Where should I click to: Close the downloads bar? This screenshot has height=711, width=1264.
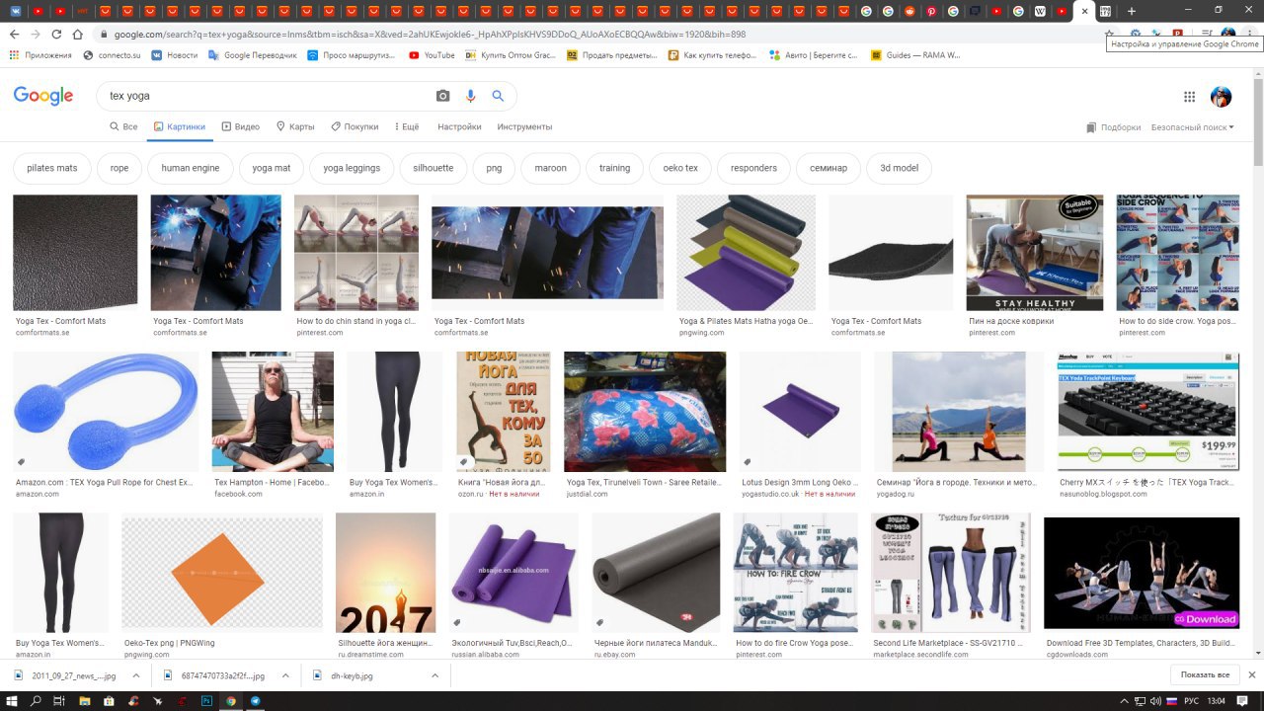tap(1252, 675)
